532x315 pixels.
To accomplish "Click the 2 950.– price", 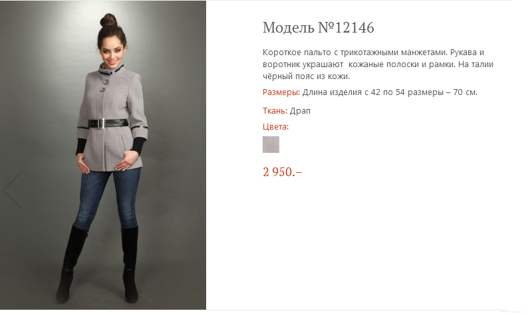I will point(282,172).
